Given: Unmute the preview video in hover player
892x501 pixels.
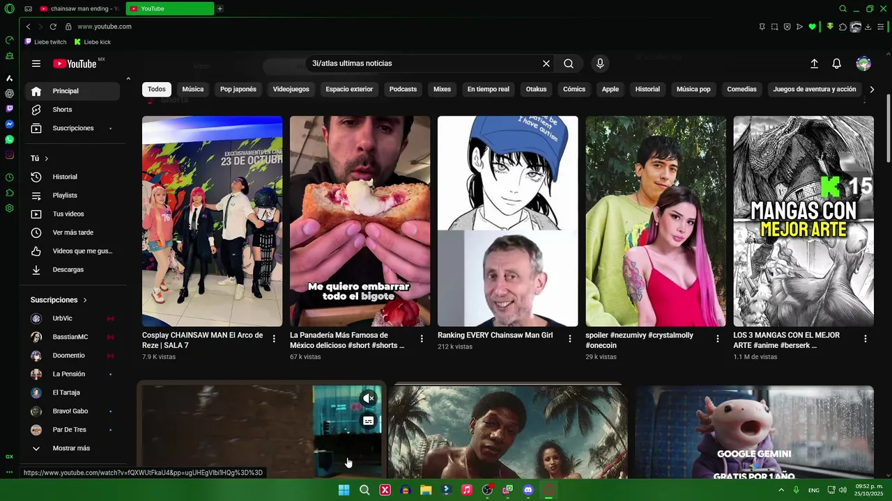Looking at the screenshot, I should (369, 399).
